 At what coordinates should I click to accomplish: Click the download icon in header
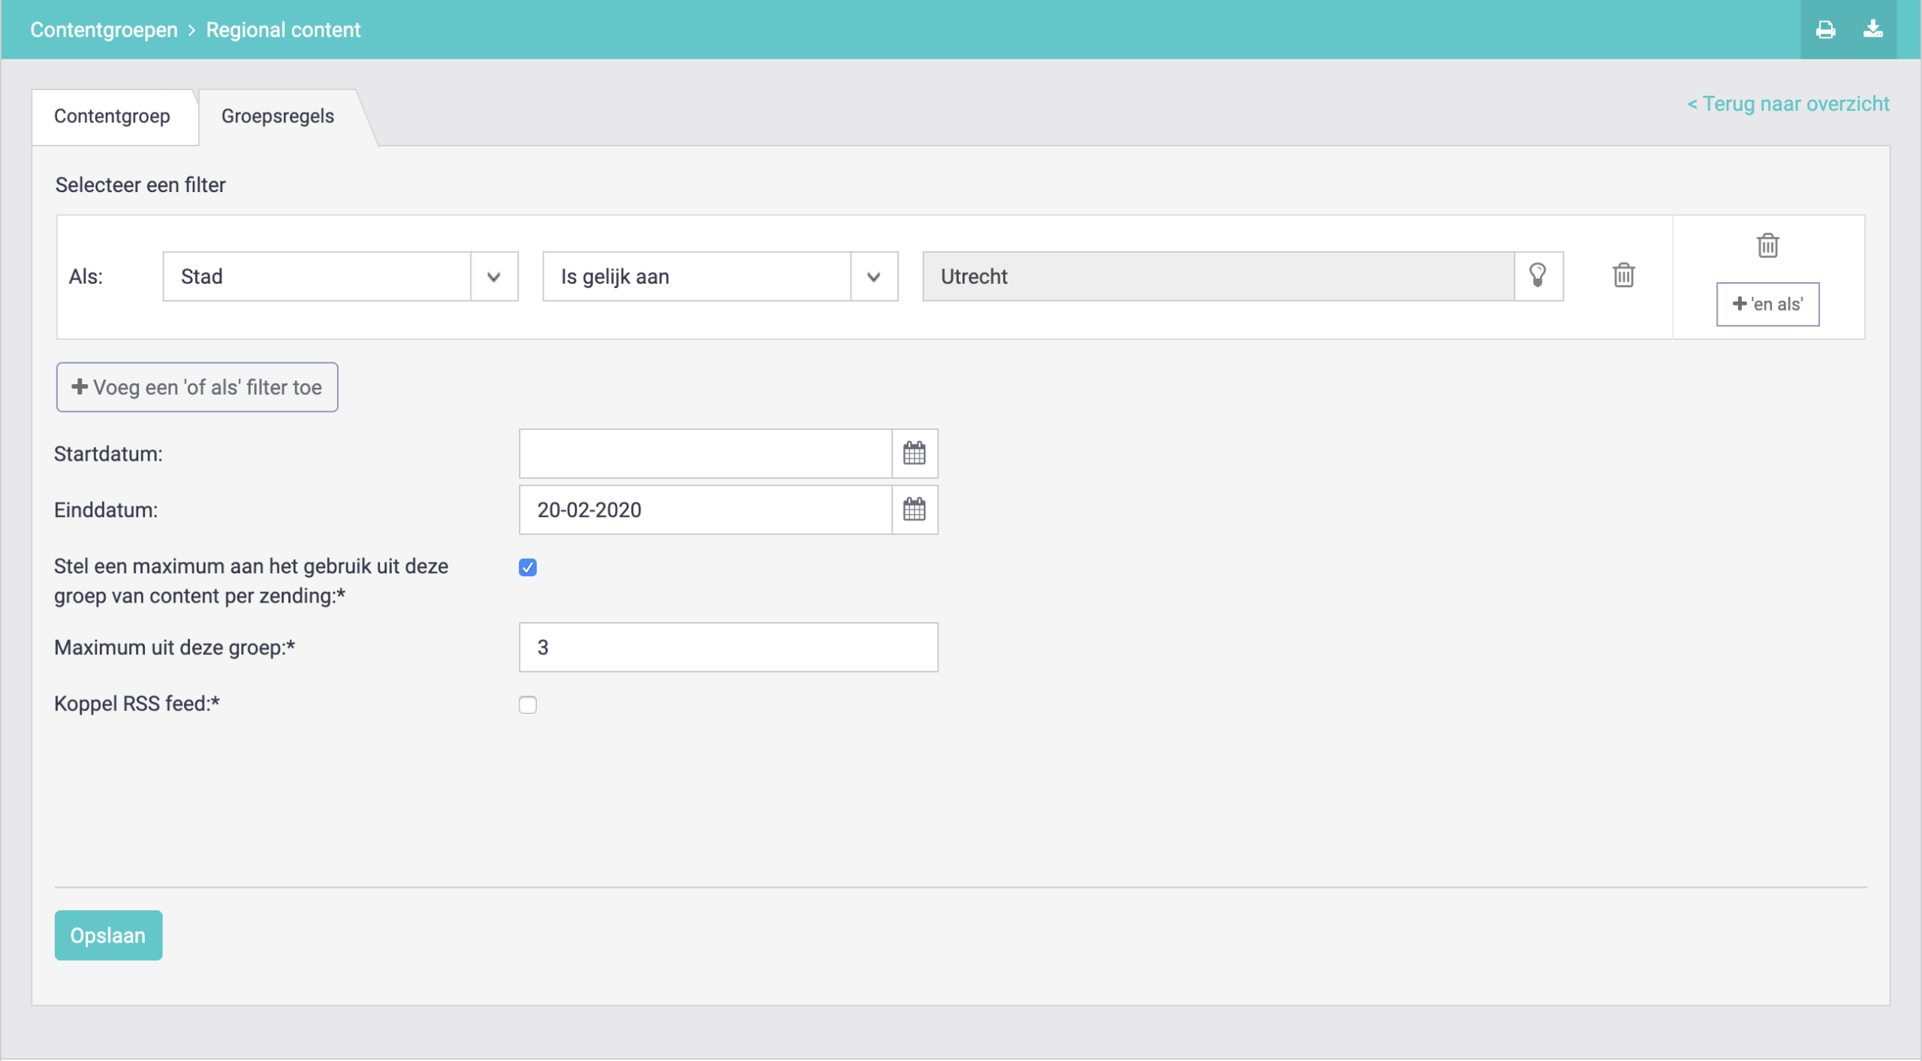pos(1872,29)
